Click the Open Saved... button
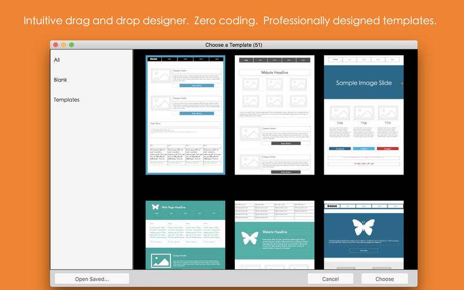The image size is (464, 290). point(92,279)
